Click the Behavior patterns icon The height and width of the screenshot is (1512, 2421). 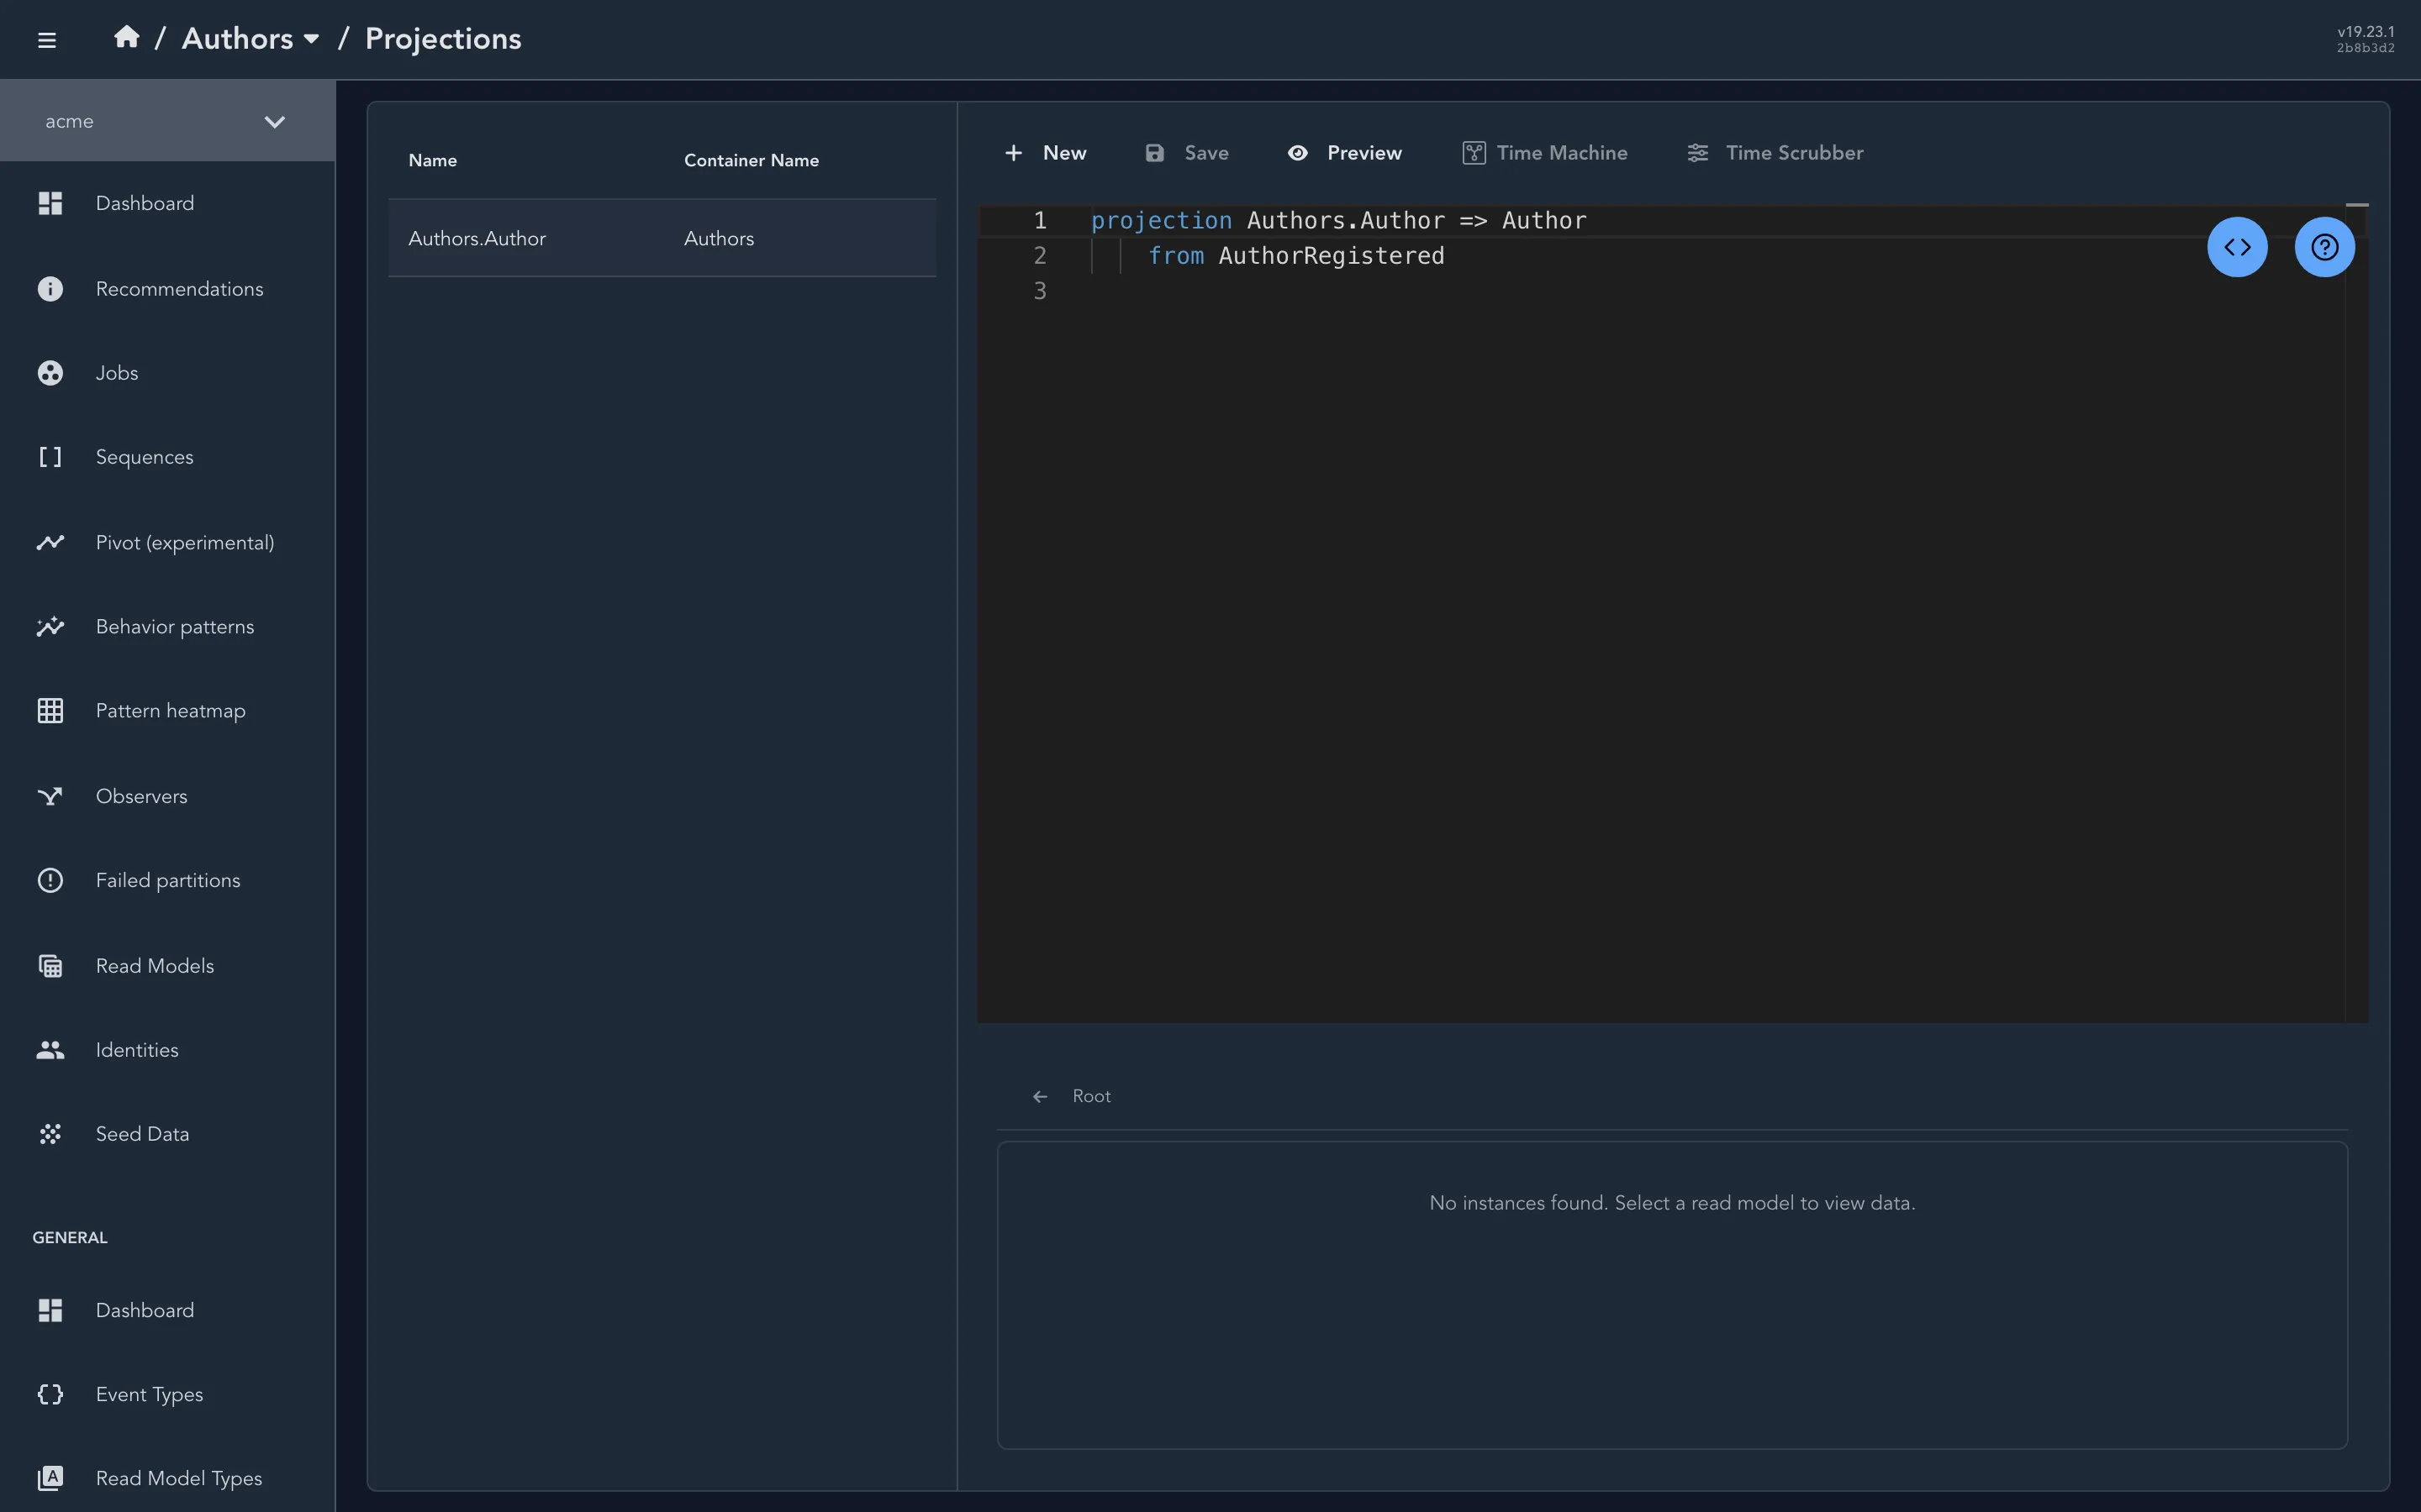[50, 627]
